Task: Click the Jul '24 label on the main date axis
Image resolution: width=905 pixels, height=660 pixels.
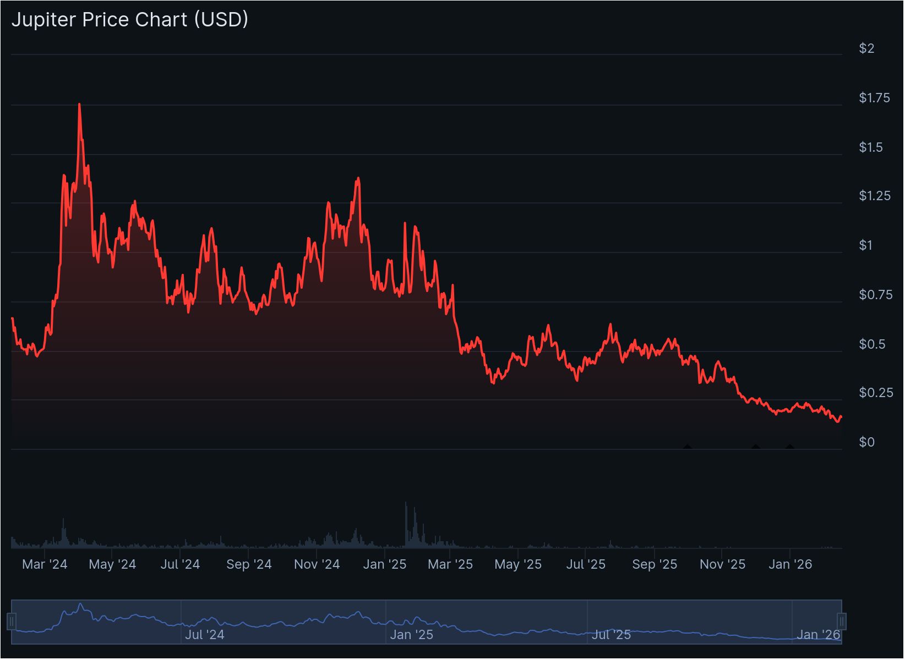Action: (x=180, y=564)
